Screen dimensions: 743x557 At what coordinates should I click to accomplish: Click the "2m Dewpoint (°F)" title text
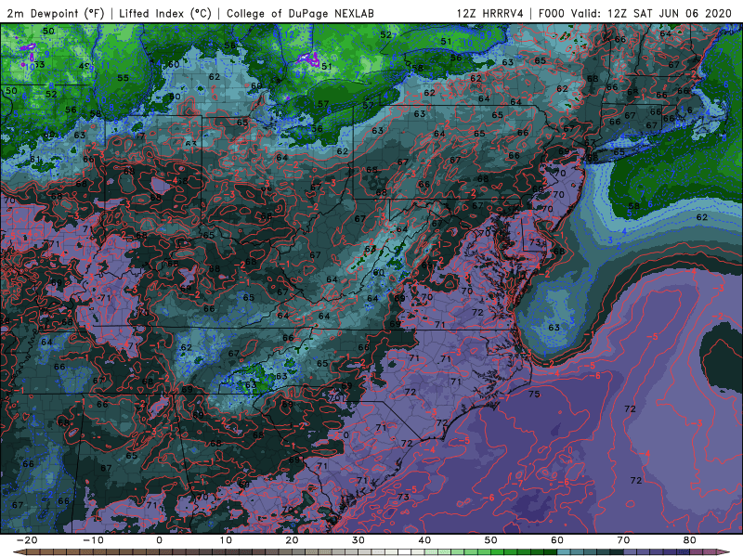[x=56, y=14]
